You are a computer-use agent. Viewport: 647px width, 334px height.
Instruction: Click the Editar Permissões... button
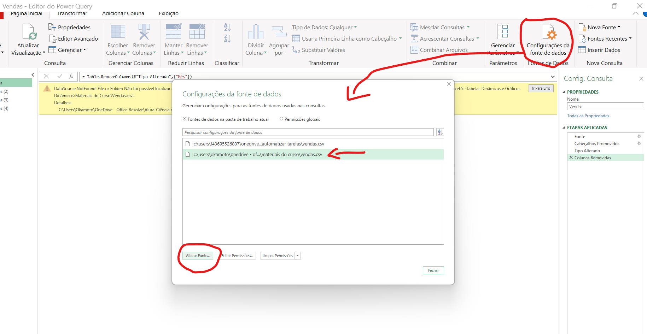(237, 256)
